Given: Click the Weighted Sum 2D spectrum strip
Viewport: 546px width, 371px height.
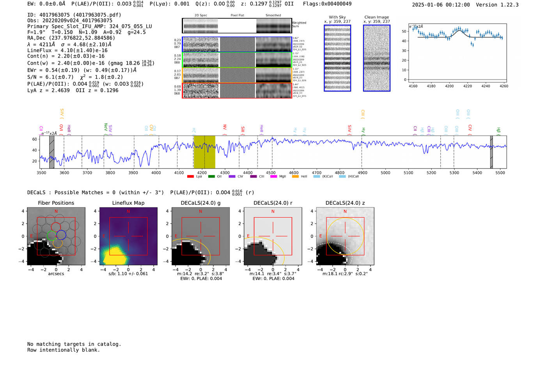Looking at the screenshot, I should click(x=237, y=26).
